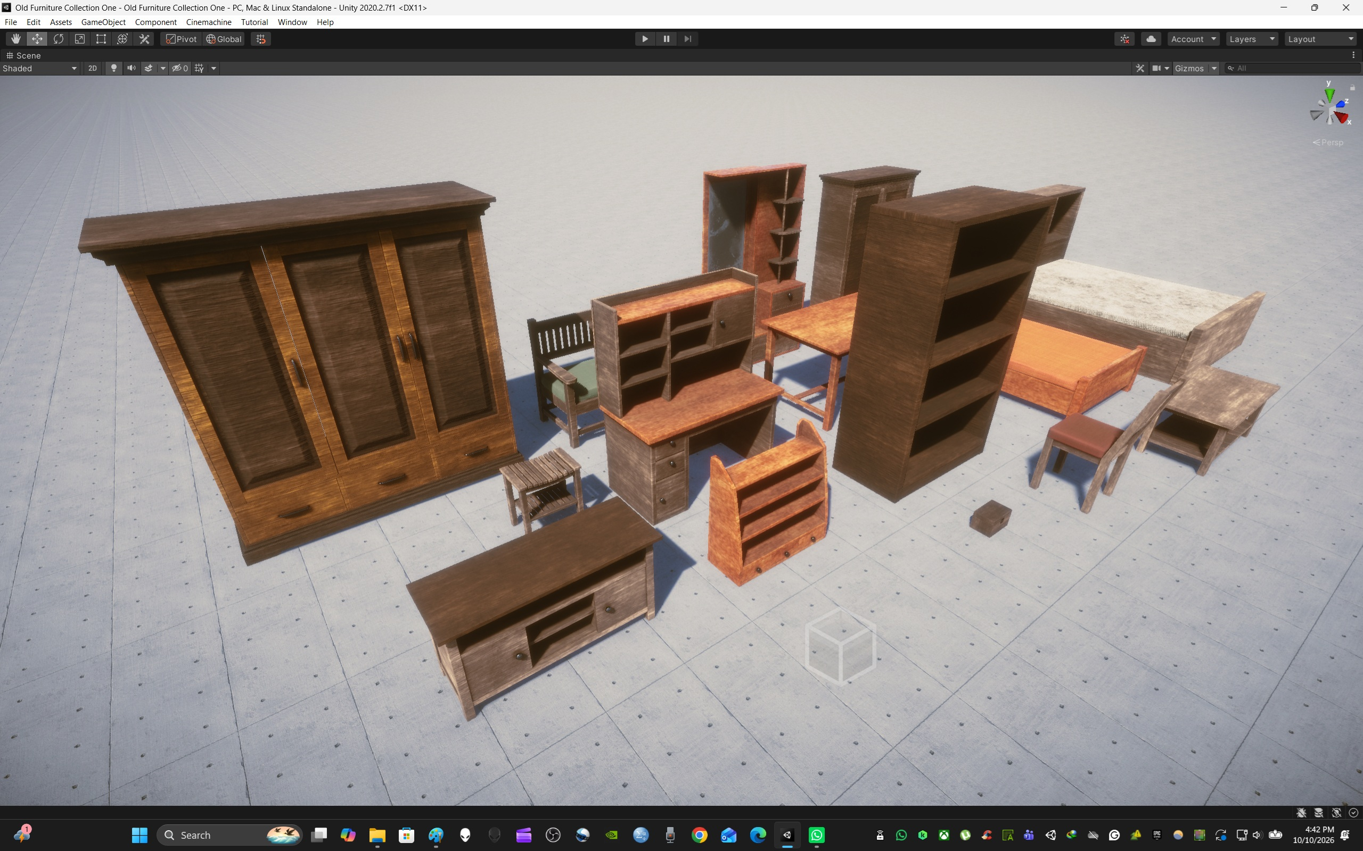Open the Layers dropdown
The image size is (1363, 851).
1252,39
